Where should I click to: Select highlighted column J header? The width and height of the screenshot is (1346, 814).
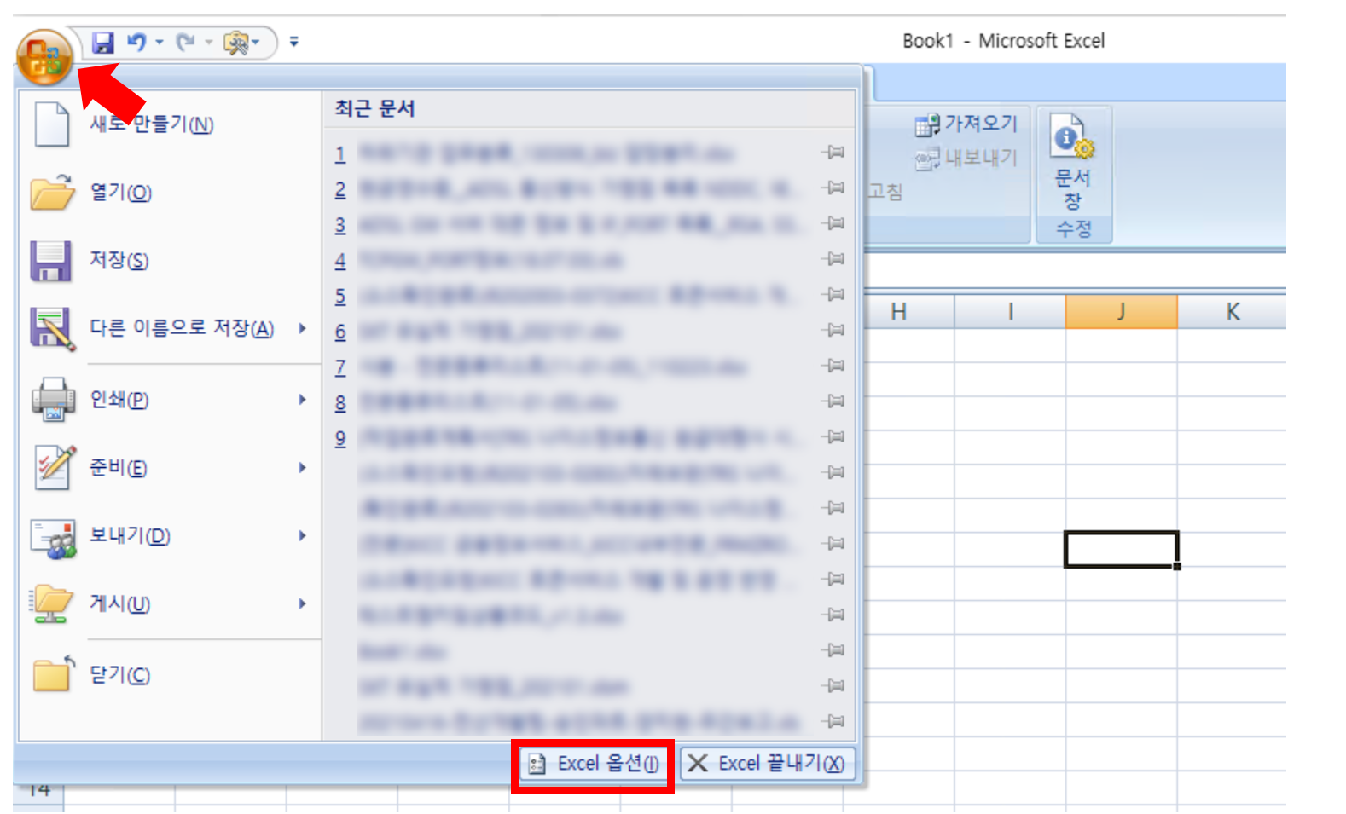[x=1122, y=312]
